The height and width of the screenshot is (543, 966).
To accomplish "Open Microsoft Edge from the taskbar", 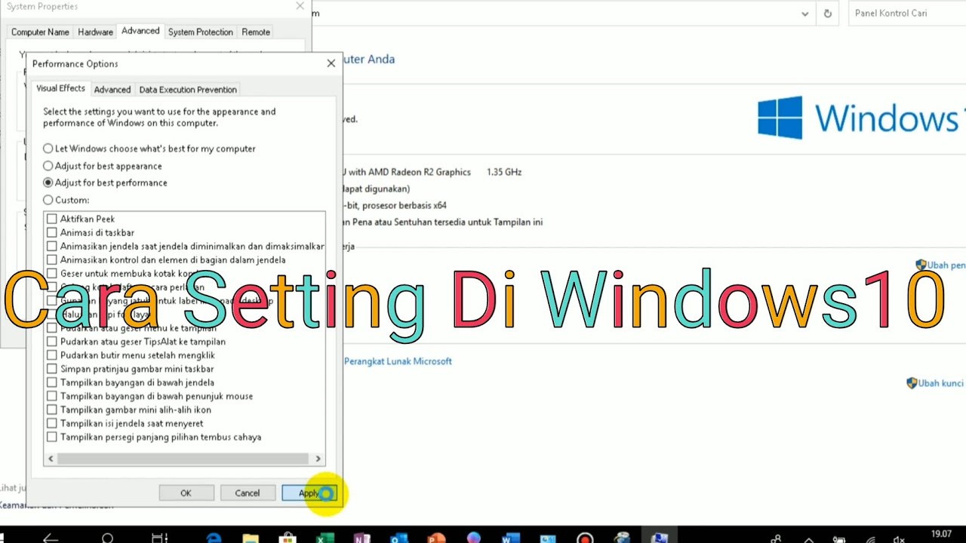I will [214, 538].
